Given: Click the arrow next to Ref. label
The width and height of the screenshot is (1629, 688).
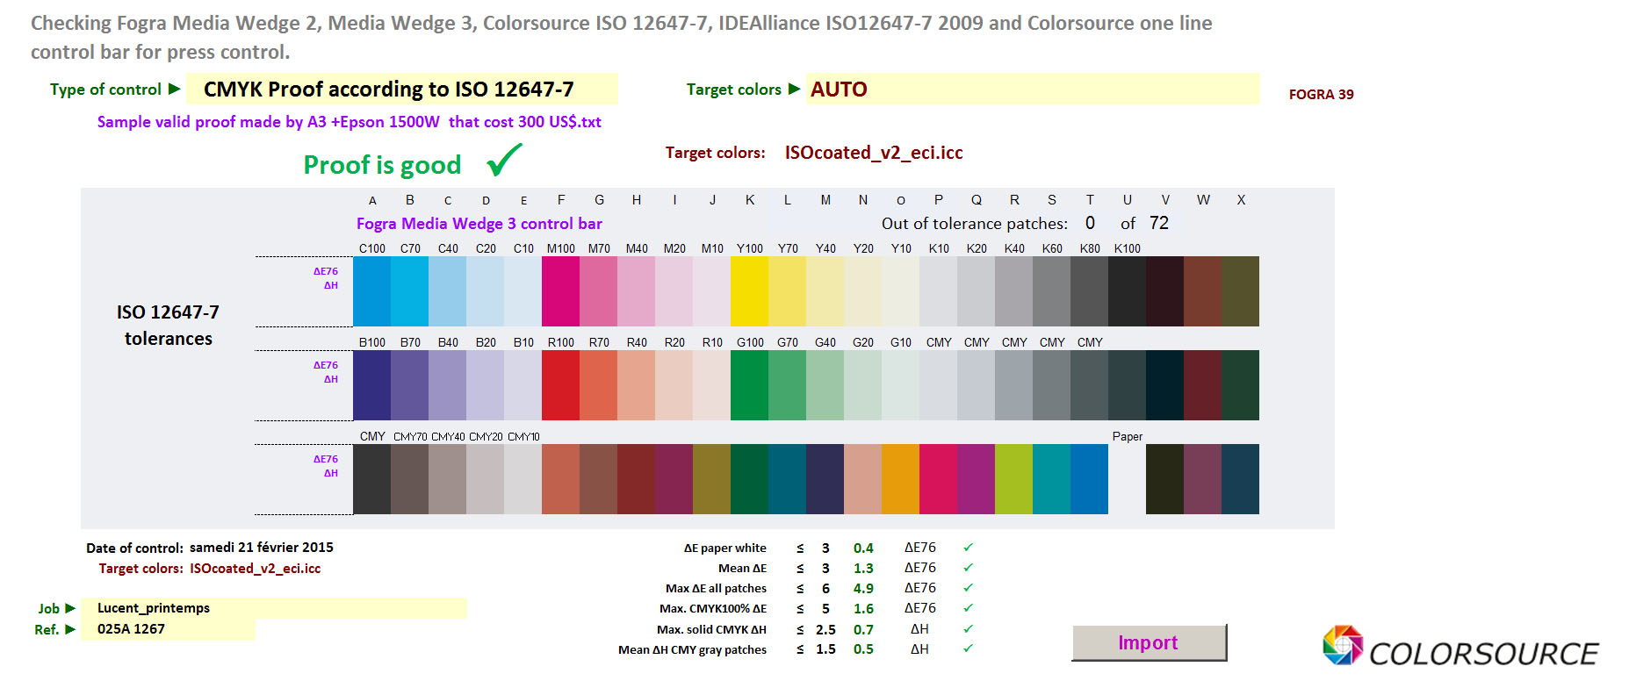Looking at the screenshot, I should pos(70,629).
